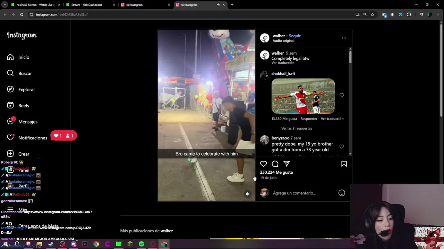Screen dimensions: 444x249
Task: Click the 13.330 Me gusta count
Action: [x=284, y=119]
